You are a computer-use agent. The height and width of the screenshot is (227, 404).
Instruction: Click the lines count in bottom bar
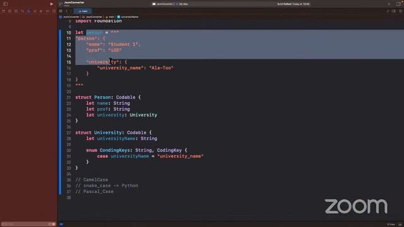pos(391,224)
